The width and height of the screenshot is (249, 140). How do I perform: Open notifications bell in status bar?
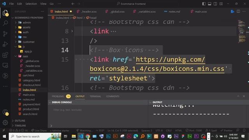point(244,130)
